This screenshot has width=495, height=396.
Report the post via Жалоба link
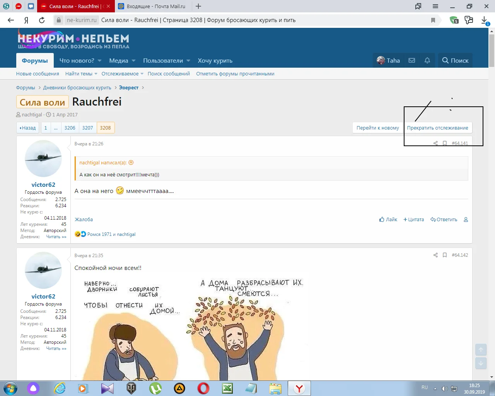pos(84,220)
